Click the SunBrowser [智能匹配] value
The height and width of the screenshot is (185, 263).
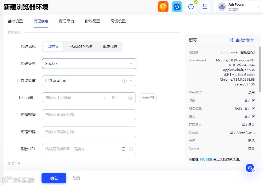point(238,52)
